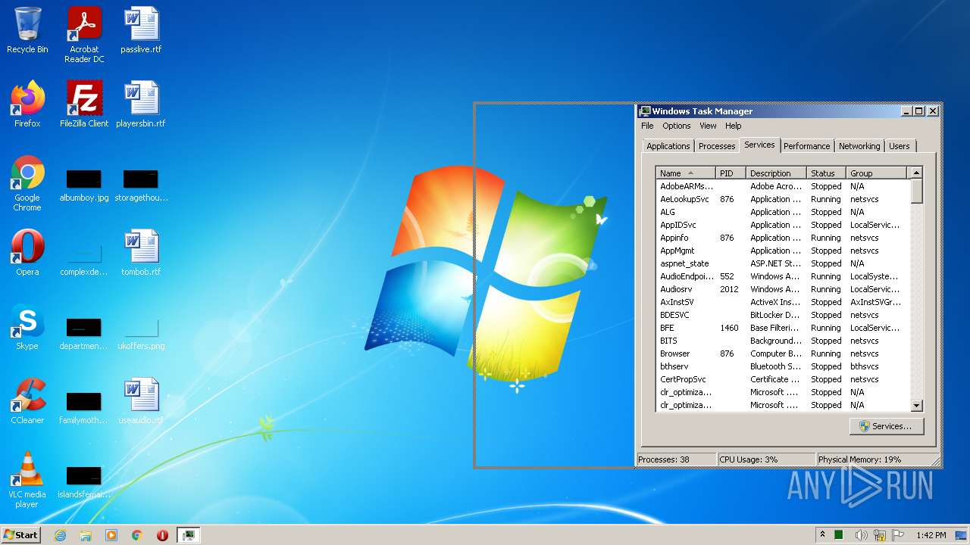Select the BITS service row

[783, 341]
